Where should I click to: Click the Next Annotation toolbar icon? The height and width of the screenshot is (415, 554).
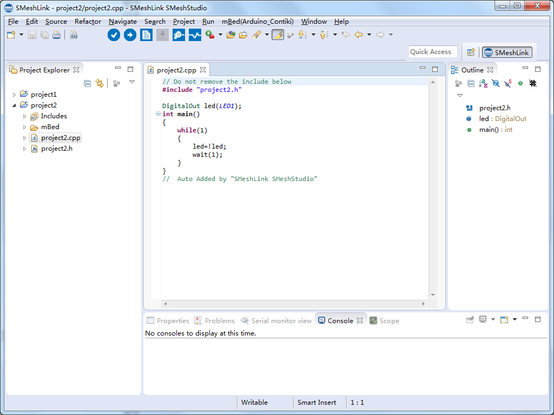pos(302,35)
